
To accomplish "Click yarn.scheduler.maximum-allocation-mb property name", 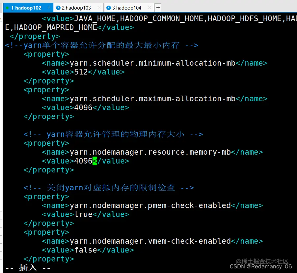I will click(153, 99).
